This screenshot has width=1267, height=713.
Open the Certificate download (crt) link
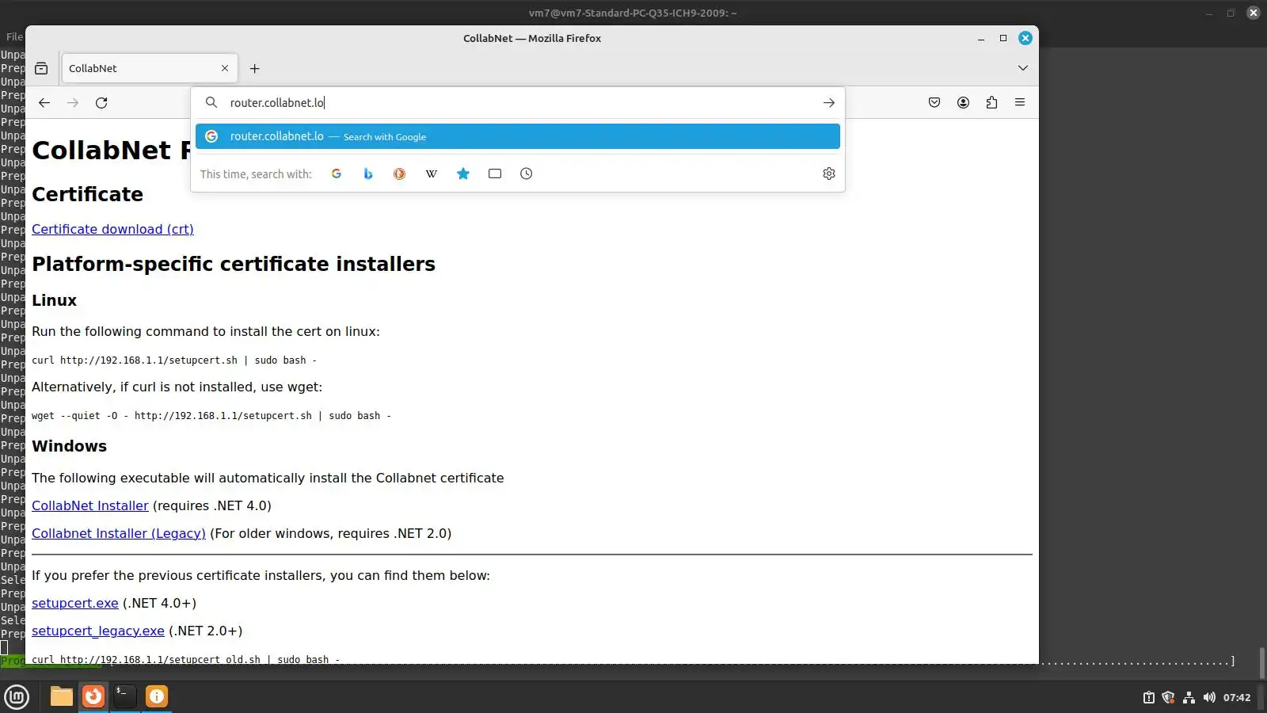[112, 229]
